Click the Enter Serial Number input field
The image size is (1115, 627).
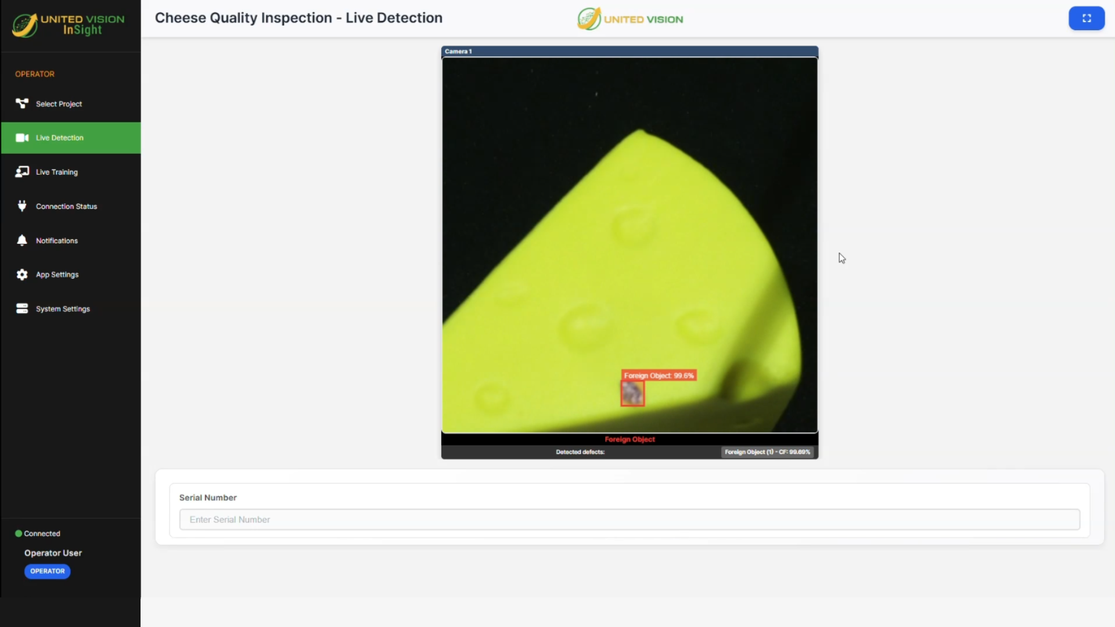(630, 520)
